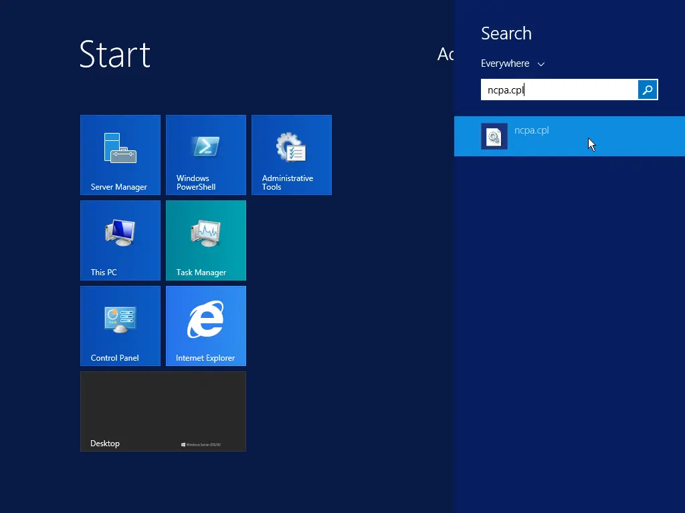Viewport: 685px width, 513px height.
Task: Launch Internet Explorer via its logo
Action: (x=205, y=319)
